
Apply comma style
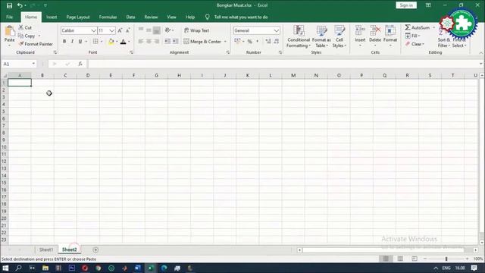pyautogui.click(x=258, y=41)
